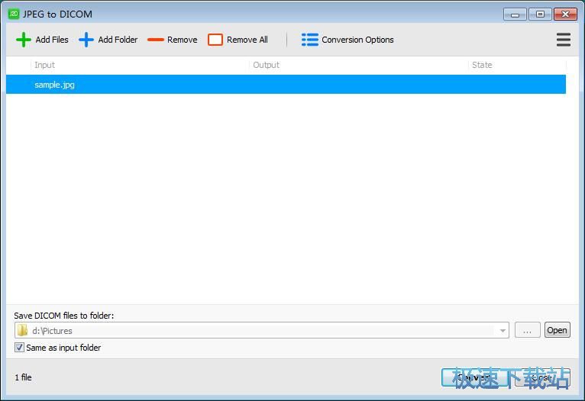
Task: Uncheck Same as input folder
Action: click(x=19, y=348)
